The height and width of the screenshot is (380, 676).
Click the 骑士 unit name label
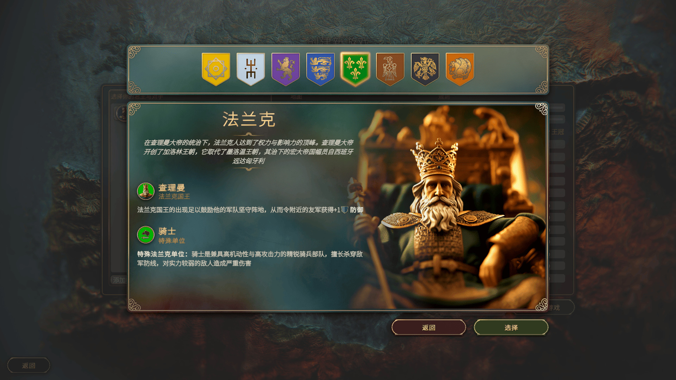[167, 231]
